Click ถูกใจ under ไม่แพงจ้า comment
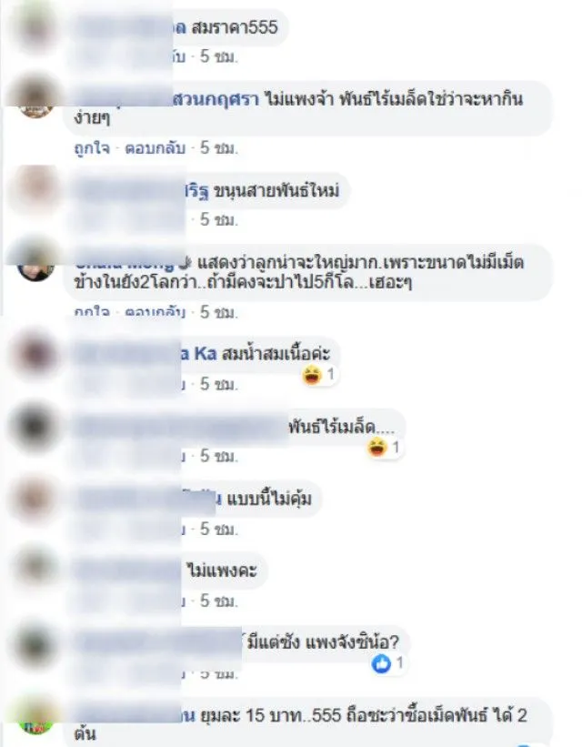The height and width of the screenshot is (747, 582). tap(92, 148)
